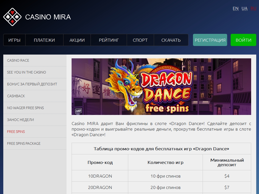Open No Wager Free Spins page
This screenshot has width=259, height=194.
coord(25,108)
